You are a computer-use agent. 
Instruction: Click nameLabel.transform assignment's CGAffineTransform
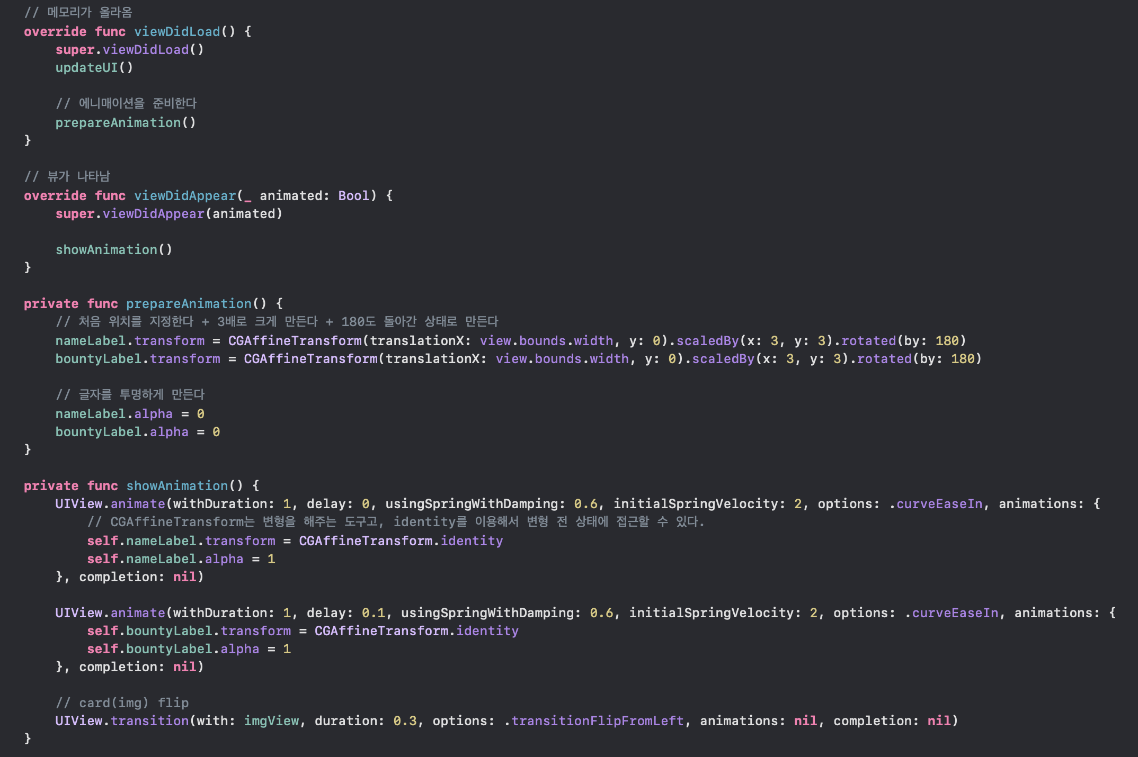click(x=295, y=341)
